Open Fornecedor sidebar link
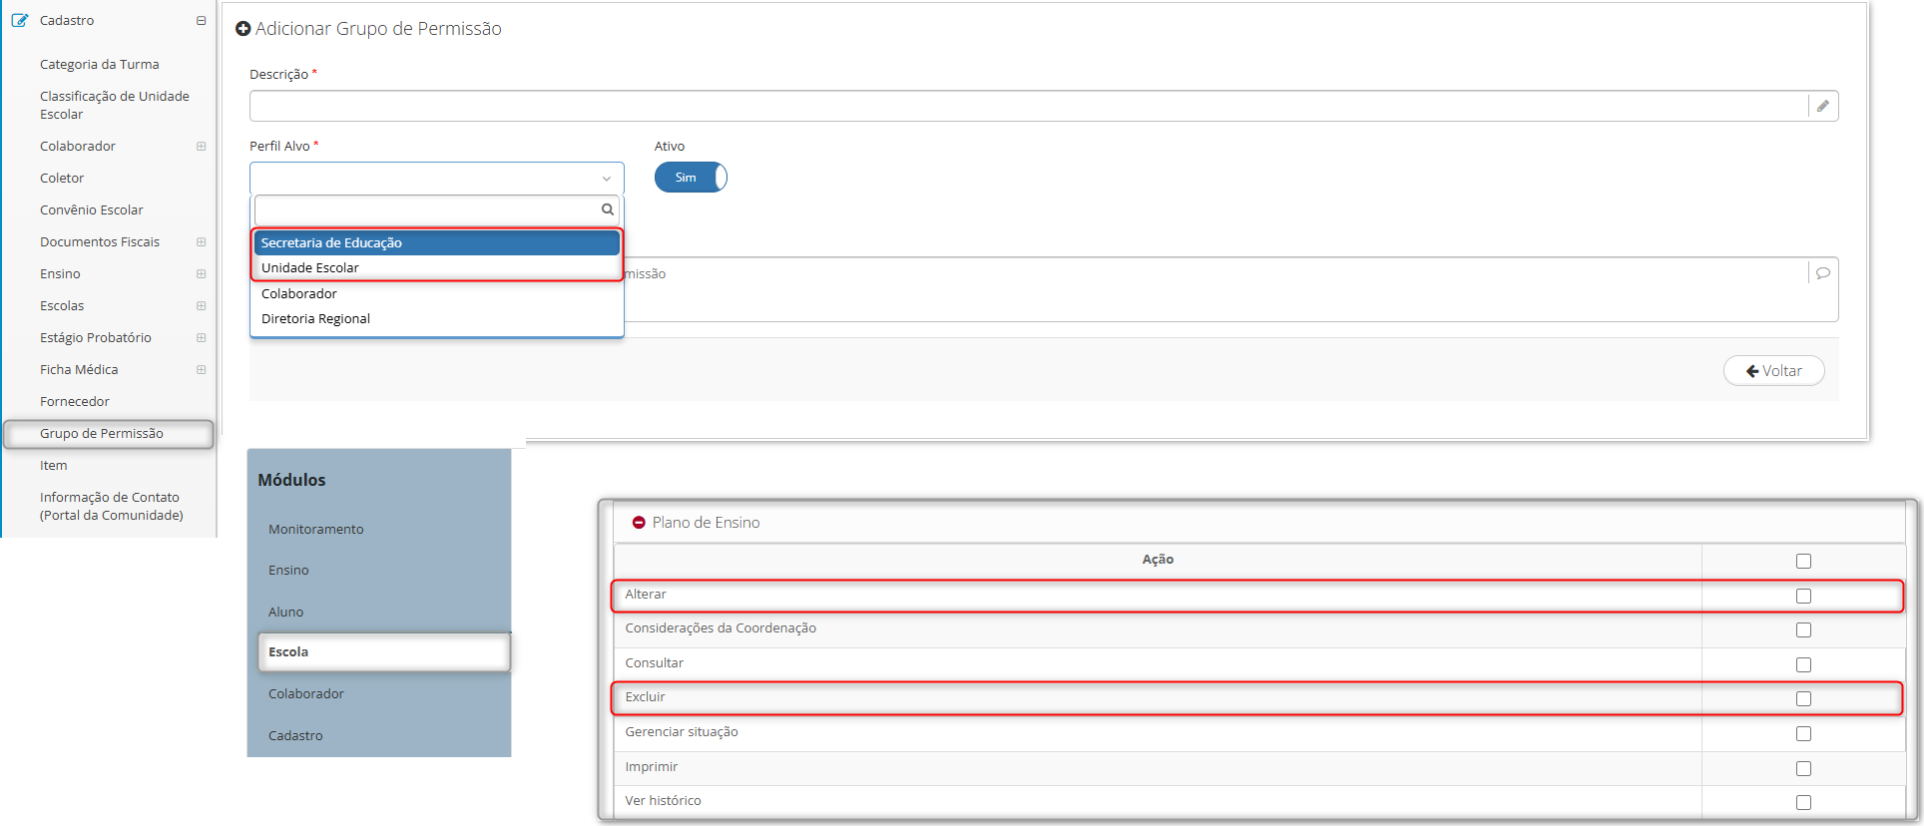Screen dimensions: 1924x826 click(x=75, y=401)
